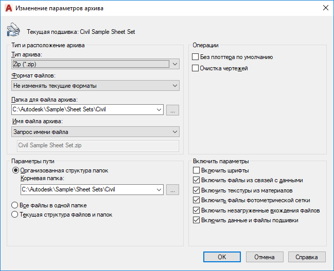
Task: Check 'Включить шрифты' option
Action: [196, 170]
